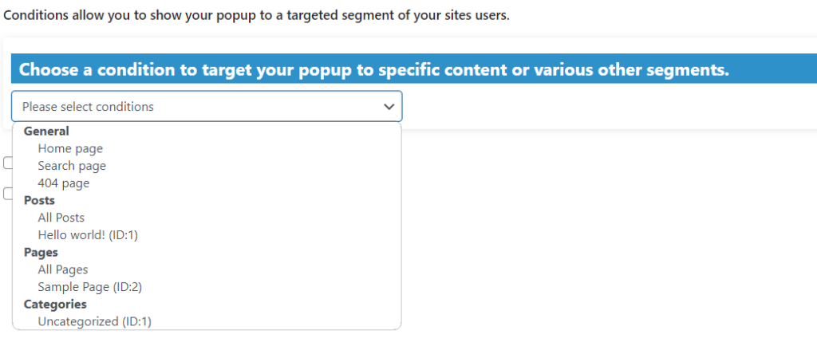Toggle the upper checkbox behind the dropdown list
Viewport: 817px width, 350px height.
pos(7,163)
